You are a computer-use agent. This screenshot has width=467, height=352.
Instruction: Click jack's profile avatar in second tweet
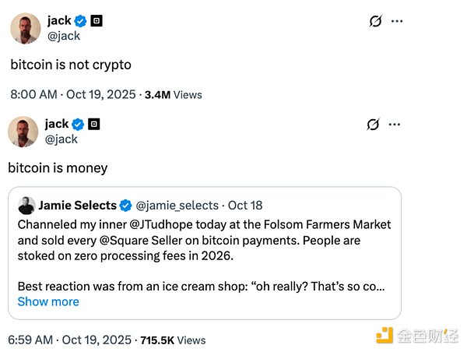(23, 132)
